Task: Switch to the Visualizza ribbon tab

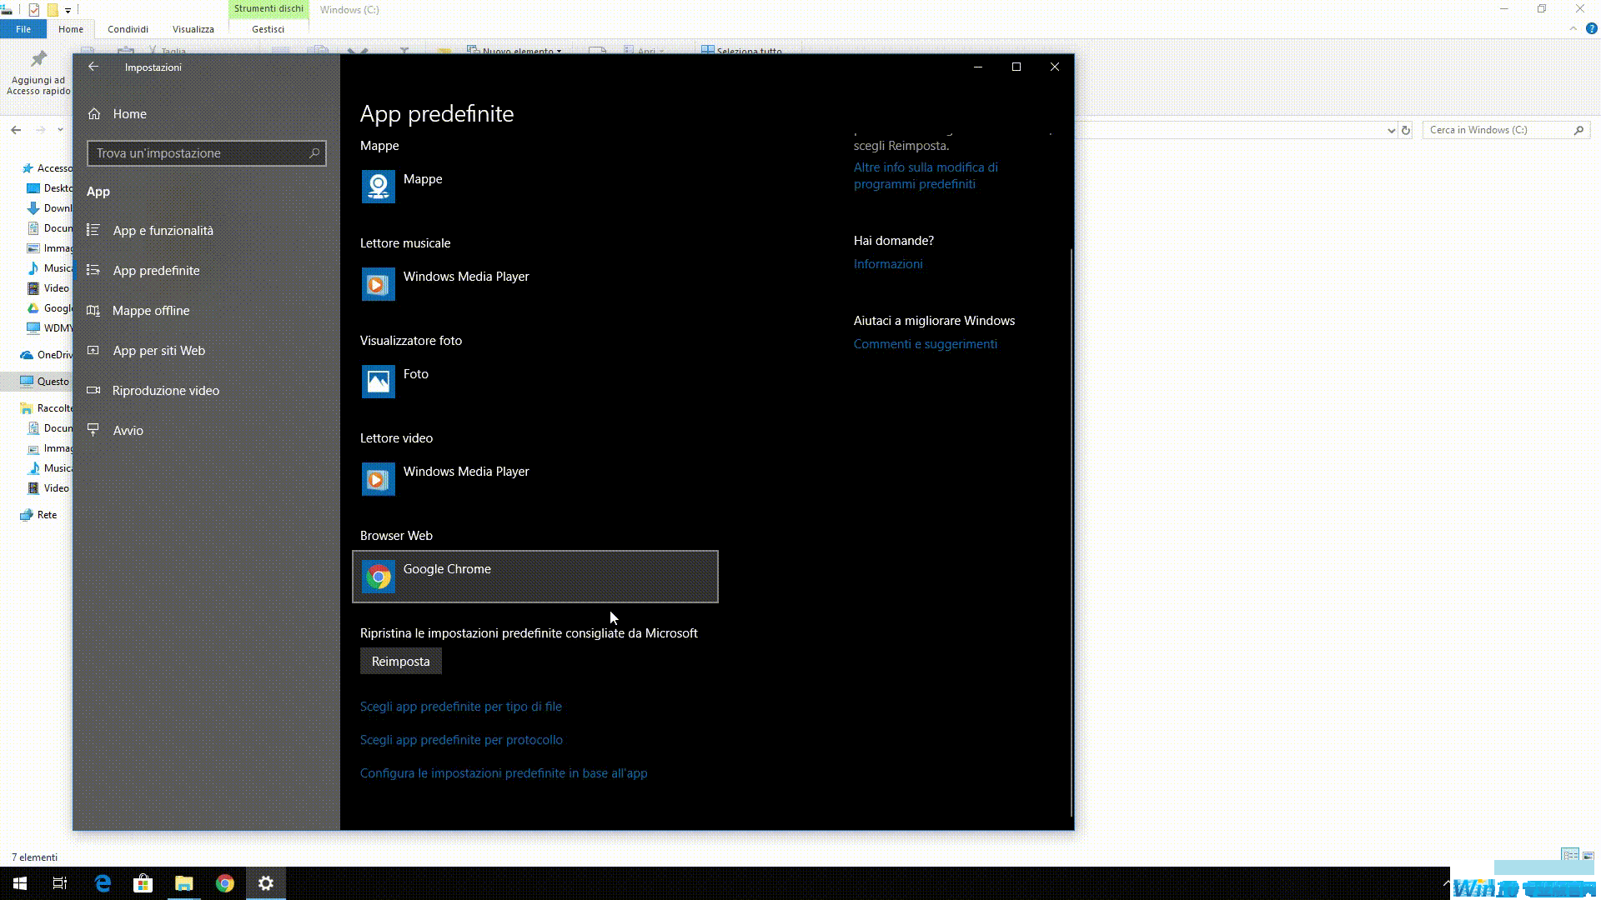Action: (x=193, y=28)
